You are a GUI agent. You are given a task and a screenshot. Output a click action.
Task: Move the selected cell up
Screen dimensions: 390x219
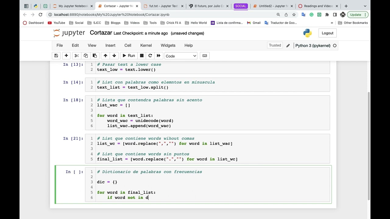105,56
